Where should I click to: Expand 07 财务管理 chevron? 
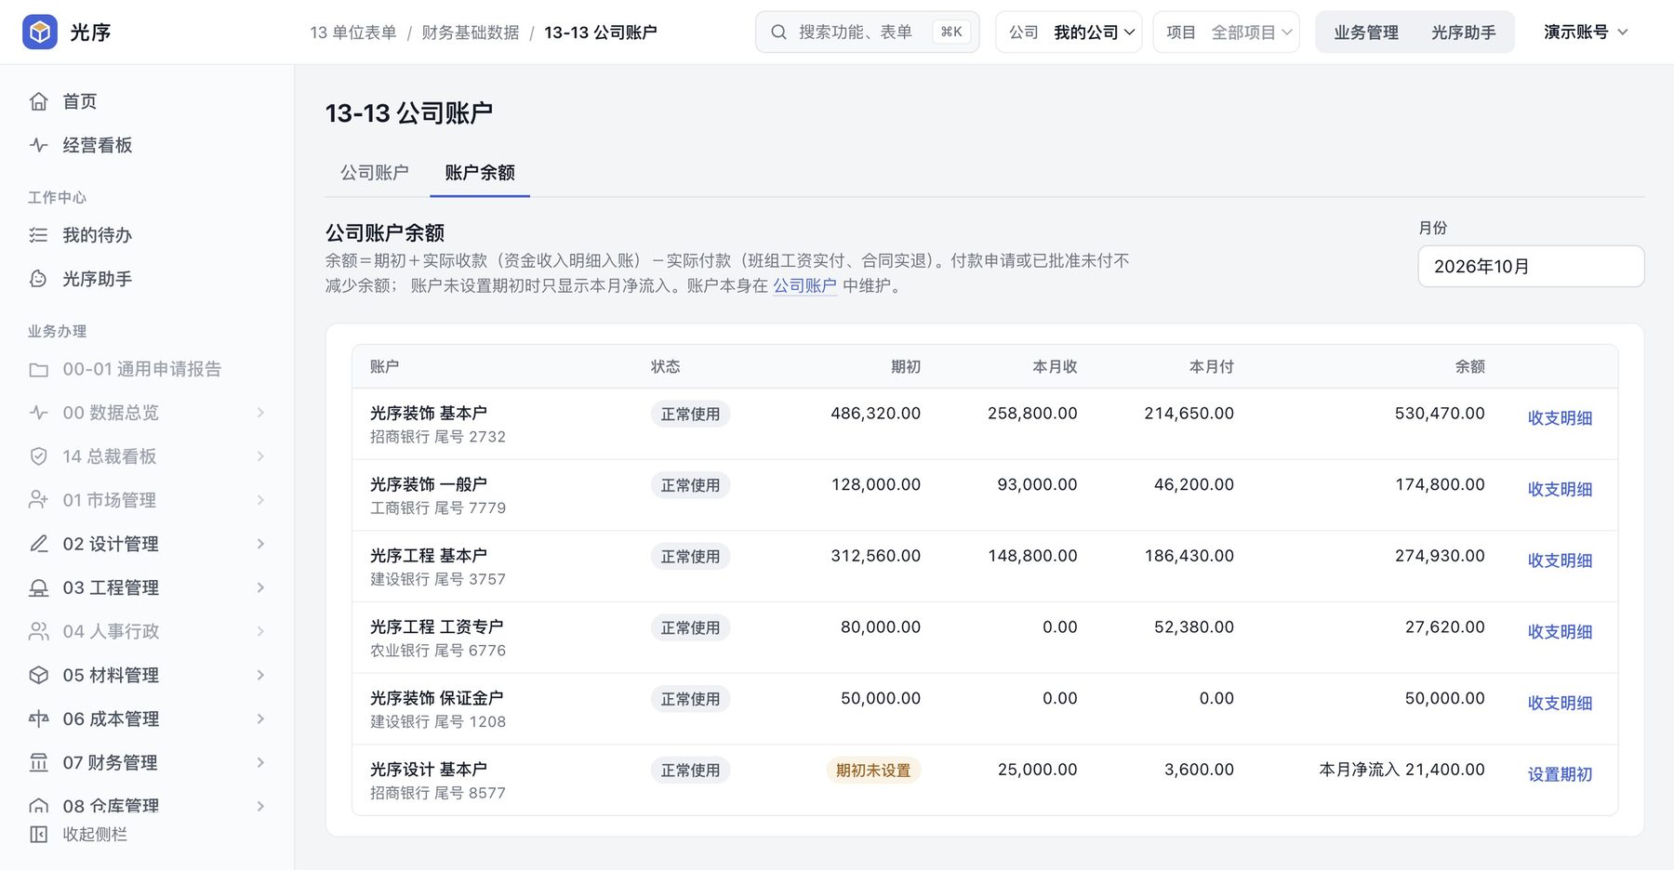[260, 762]
